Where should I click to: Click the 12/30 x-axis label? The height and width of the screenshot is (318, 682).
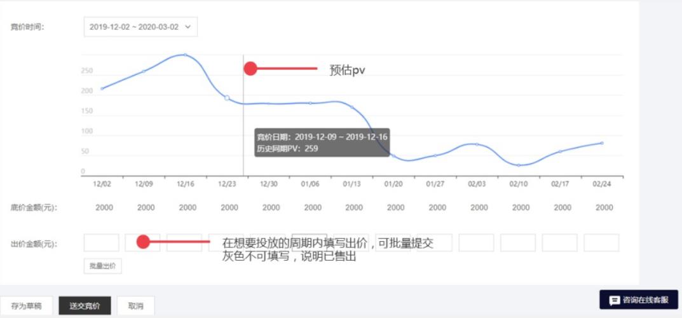click(x=269, y=184)
